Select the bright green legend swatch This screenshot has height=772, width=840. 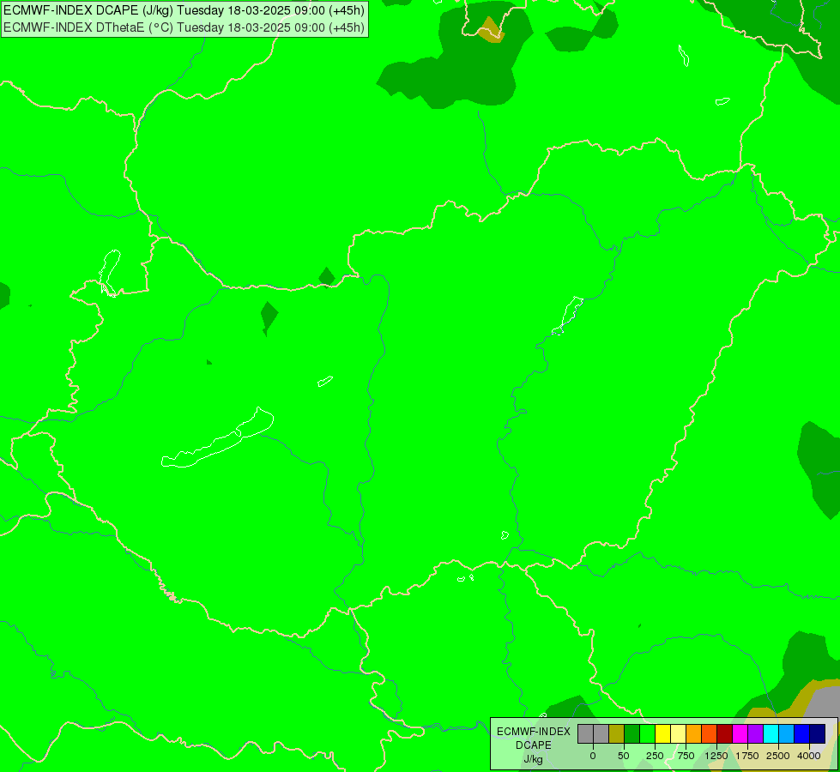(647, 733)
